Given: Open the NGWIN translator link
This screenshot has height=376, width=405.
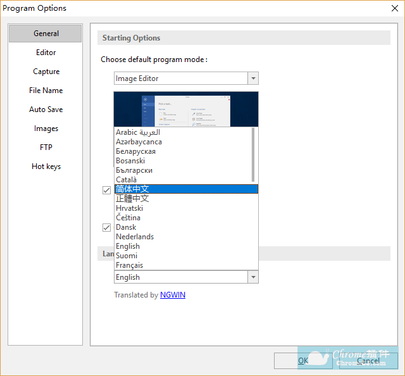Looking at the screenshot, I should click(x=173, y=295).
